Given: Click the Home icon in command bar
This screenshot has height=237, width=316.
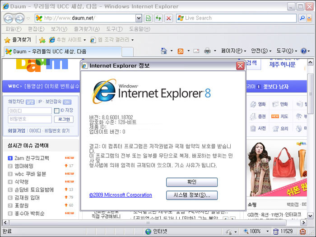Looking at the screenshot, I should pos(164,51).
